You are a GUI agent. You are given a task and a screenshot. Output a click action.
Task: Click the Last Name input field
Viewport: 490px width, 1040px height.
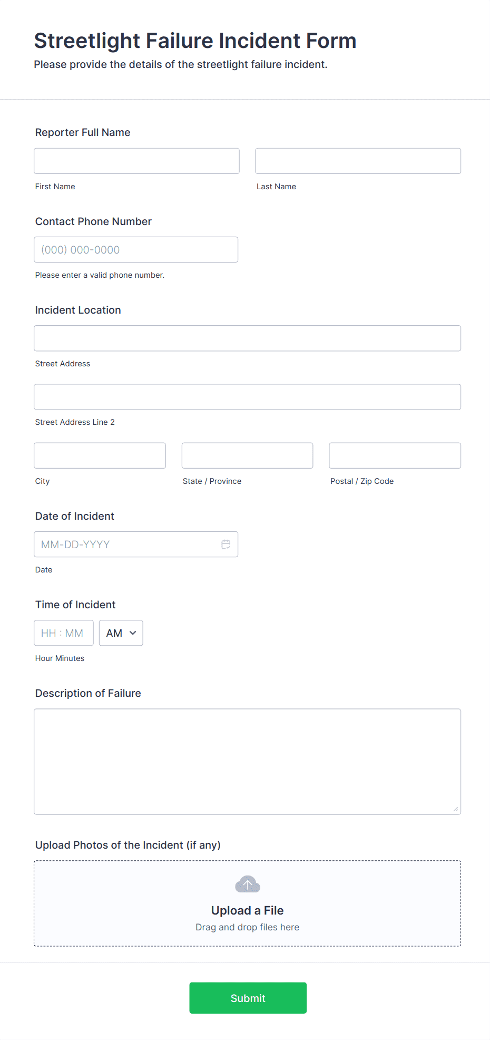pos(358,161)
